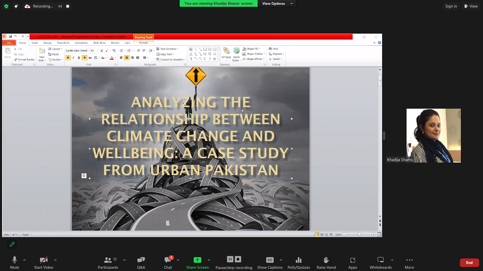Open the Whiteboards tool
This screenshot has width=483, height=271.
tap(380, 260)
